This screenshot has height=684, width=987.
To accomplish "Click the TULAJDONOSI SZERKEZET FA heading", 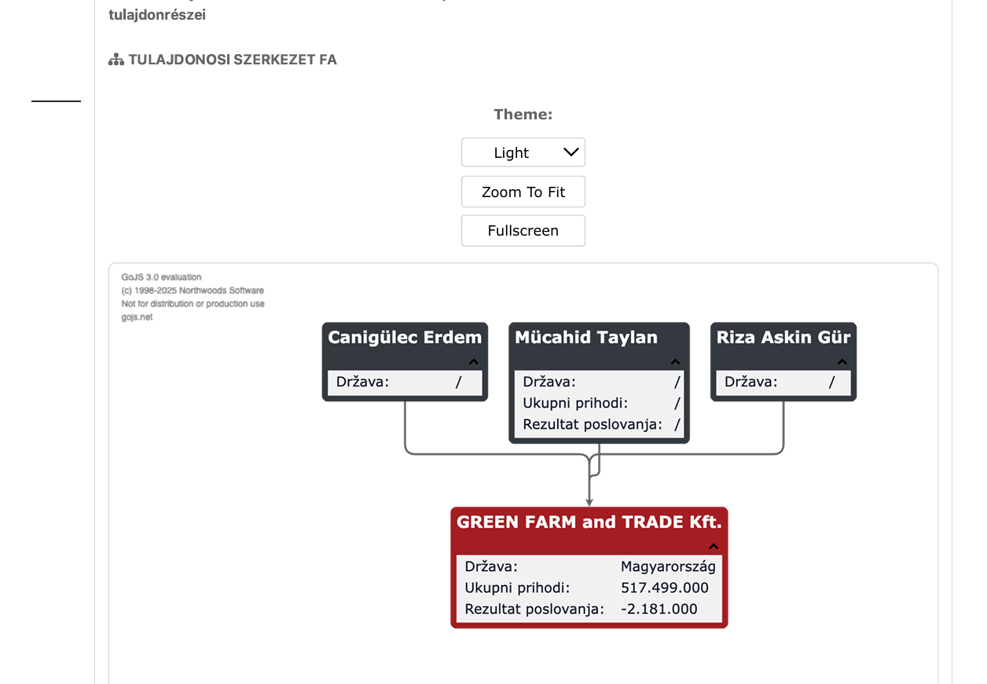I will [233, 60].
